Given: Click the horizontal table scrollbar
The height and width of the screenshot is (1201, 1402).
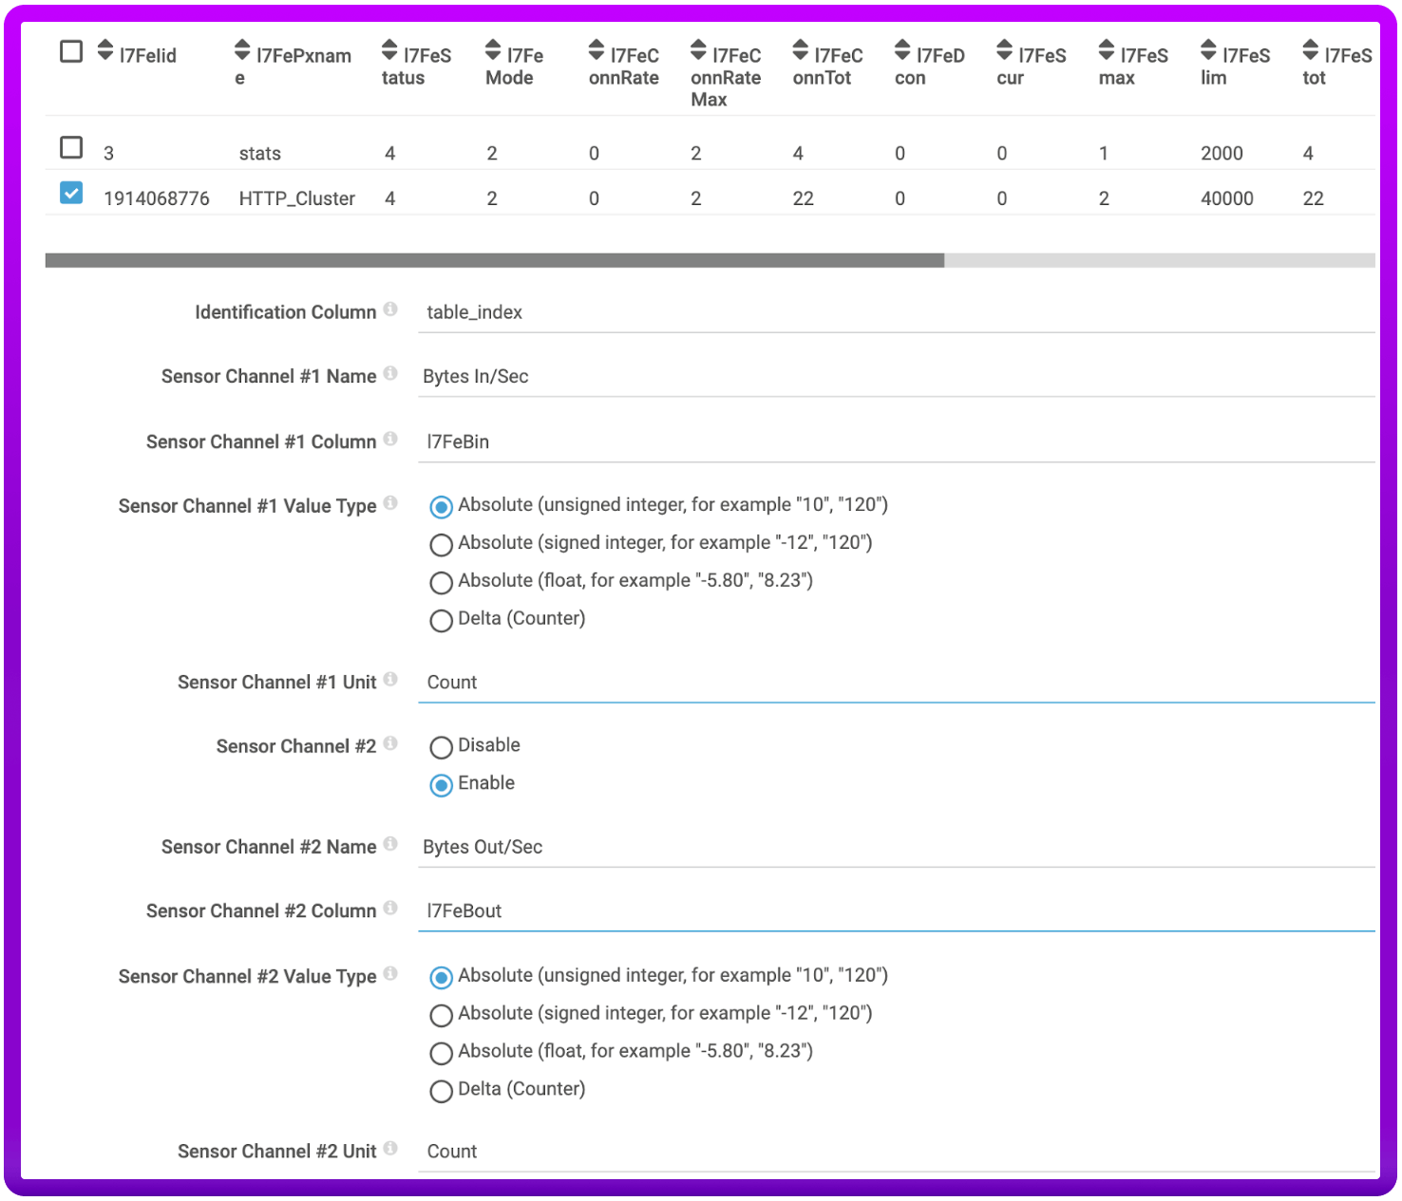Looking at the screenshot, I should (494, 260).
